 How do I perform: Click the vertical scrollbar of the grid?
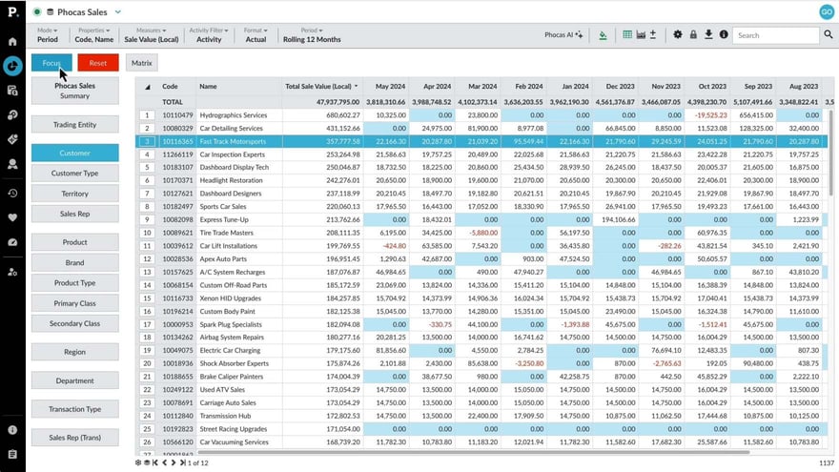pyautogui.click(x=830, y=154)
